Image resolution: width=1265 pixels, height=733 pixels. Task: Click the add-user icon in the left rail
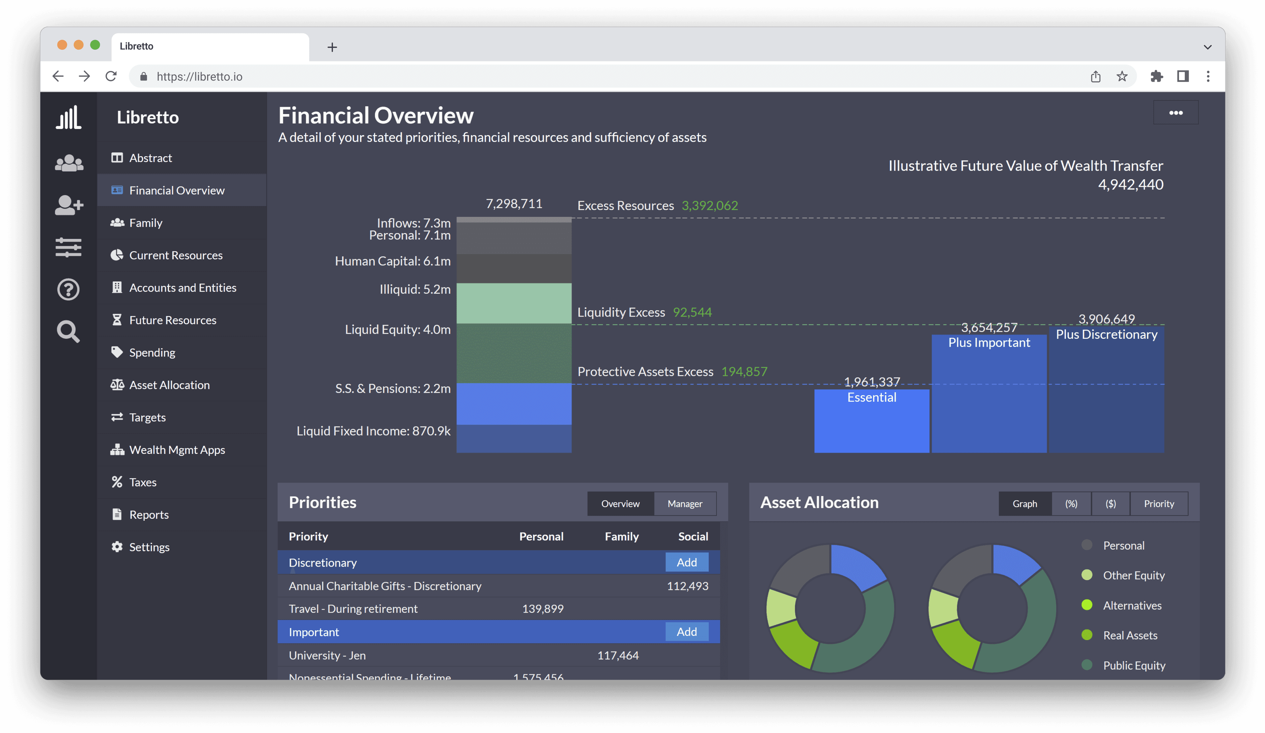tap(69, 205)
